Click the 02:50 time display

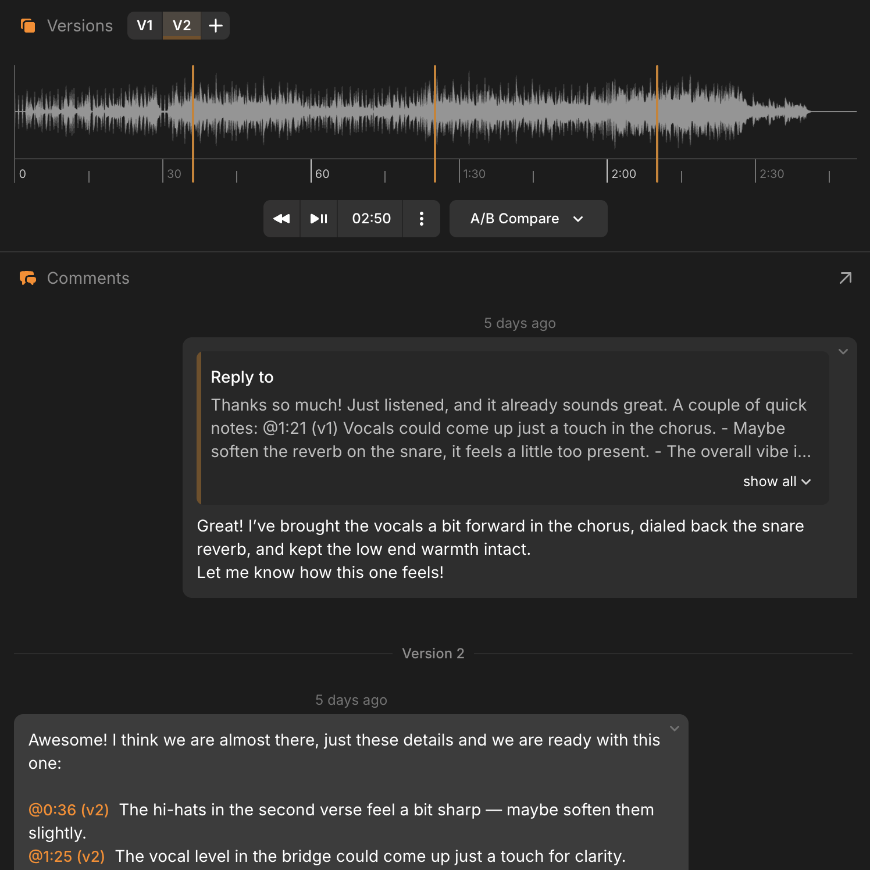(x=371, y=219)
